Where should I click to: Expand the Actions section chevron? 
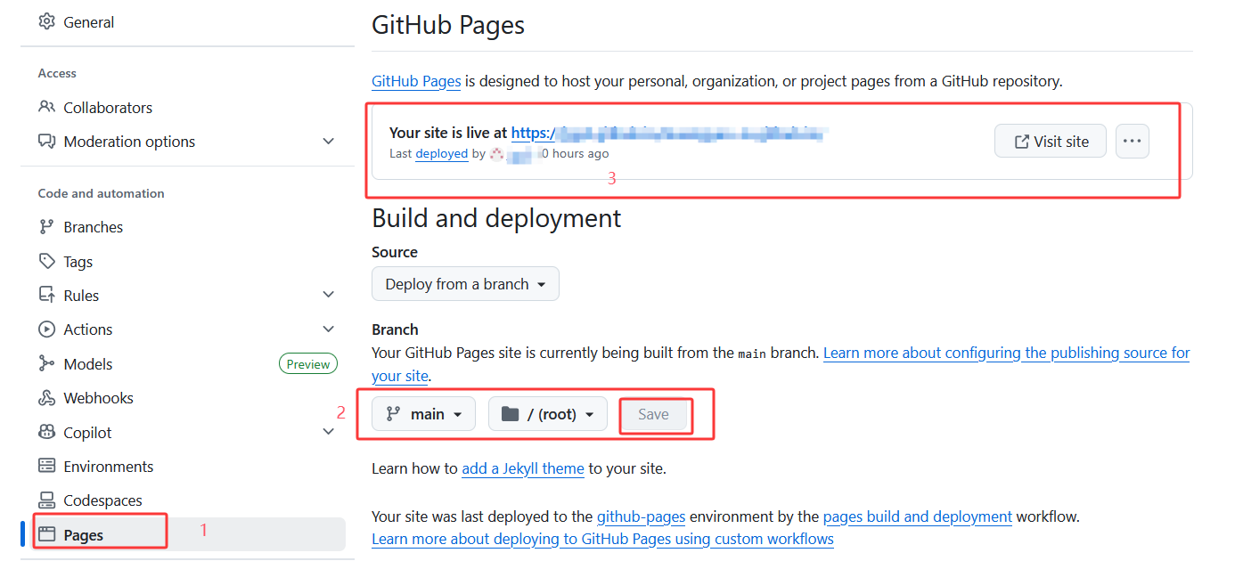click(329, 329)
